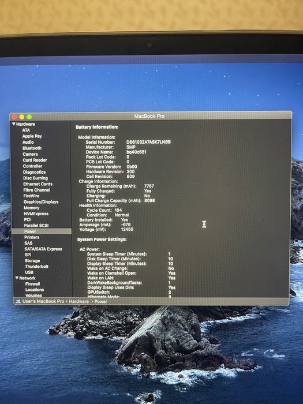This screenshot has width=303, height=404.
Task: Select Controller in the sidebar
Action: click(x=32, y=166)
